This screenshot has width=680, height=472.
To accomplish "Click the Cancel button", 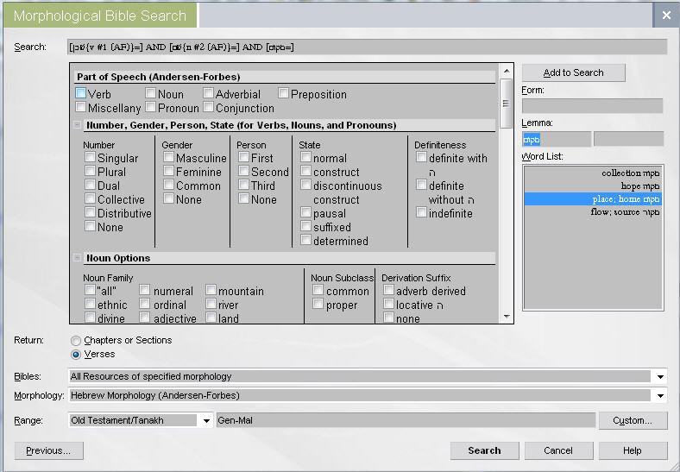I will 558,450.
